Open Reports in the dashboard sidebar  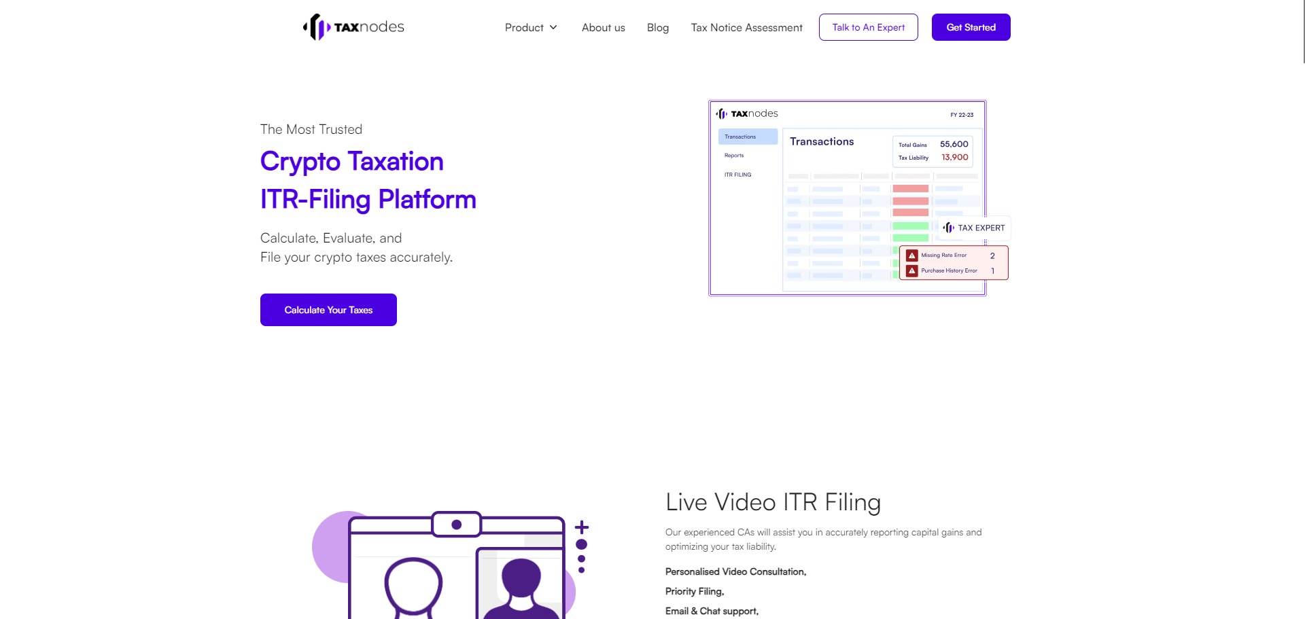[734, 155]
